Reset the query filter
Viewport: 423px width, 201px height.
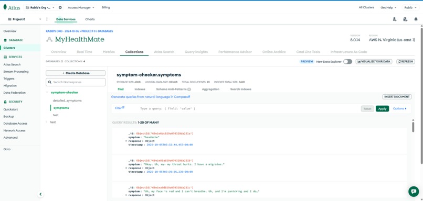(367, 109)
